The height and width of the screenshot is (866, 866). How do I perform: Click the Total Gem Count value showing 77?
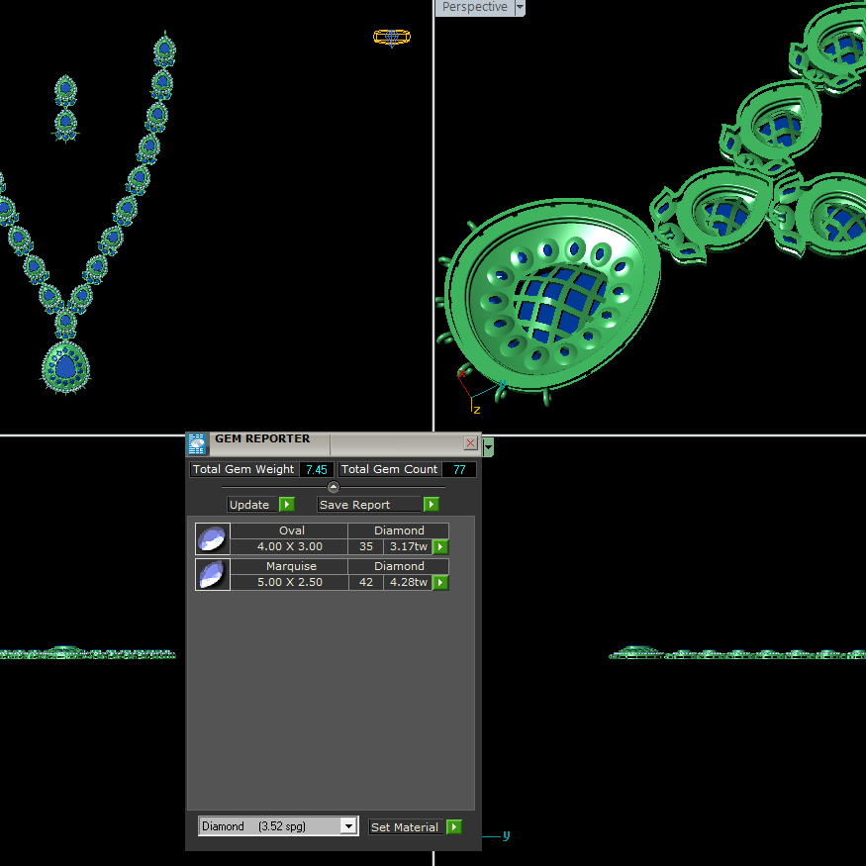pos(459,469)
